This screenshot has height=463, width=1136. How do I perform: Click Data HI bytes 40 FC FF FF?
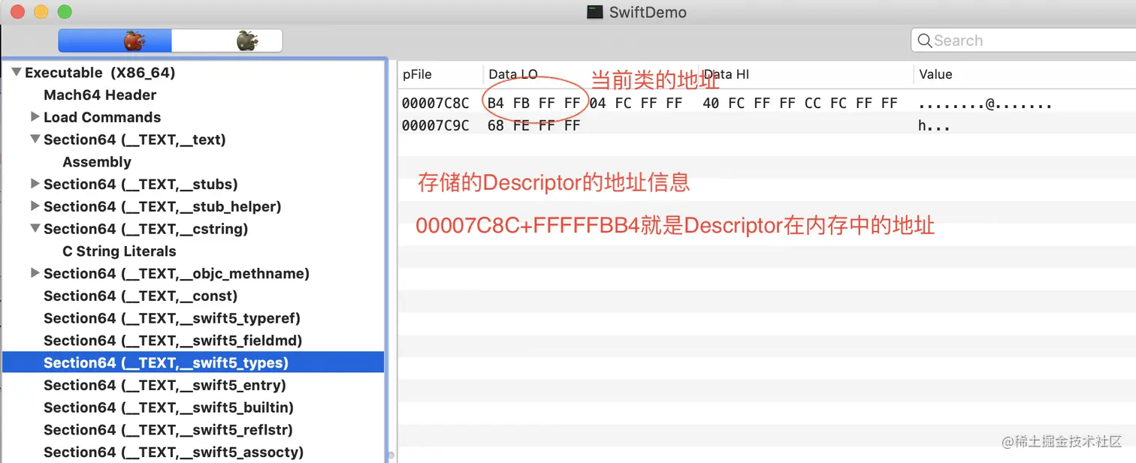749,104
